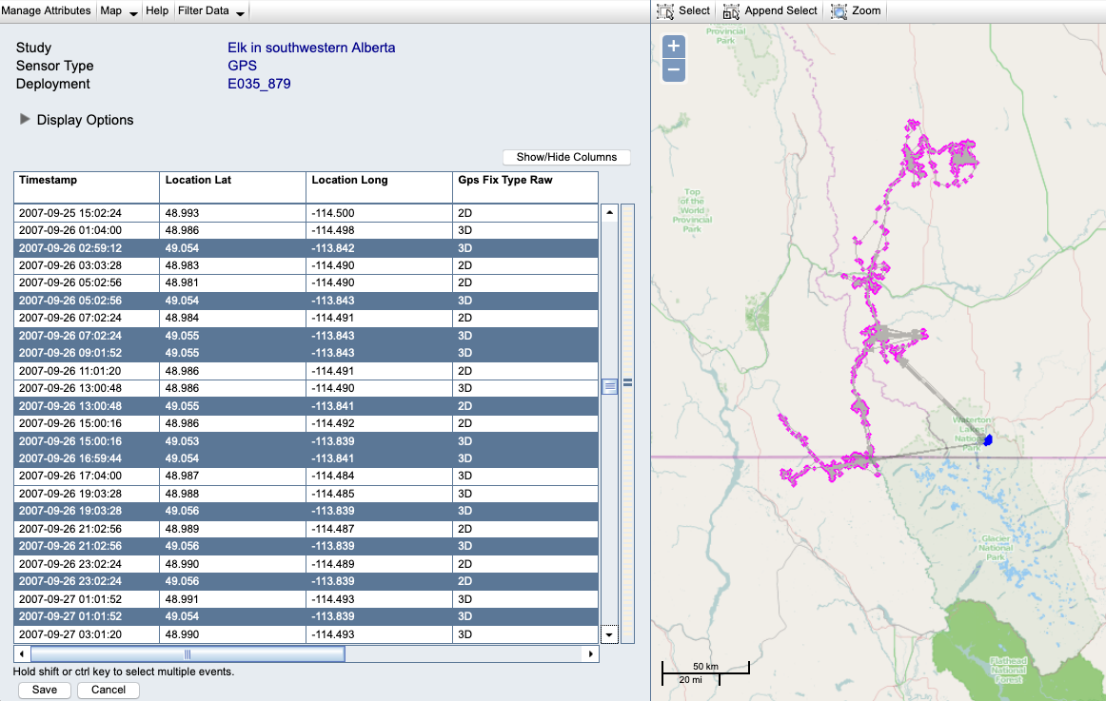This screenshot has width=1106, height=701.
Task: Open the Elk in southwestern Alberta link
Action: 311,48
